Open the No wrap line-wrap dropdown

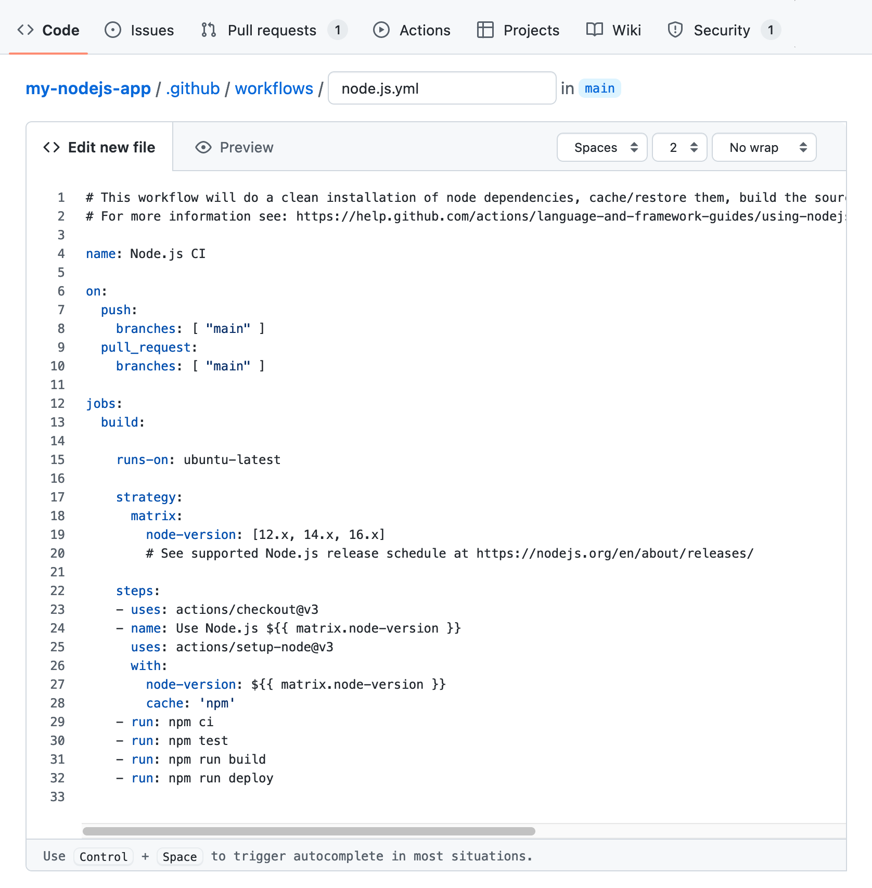coord(764,147)
